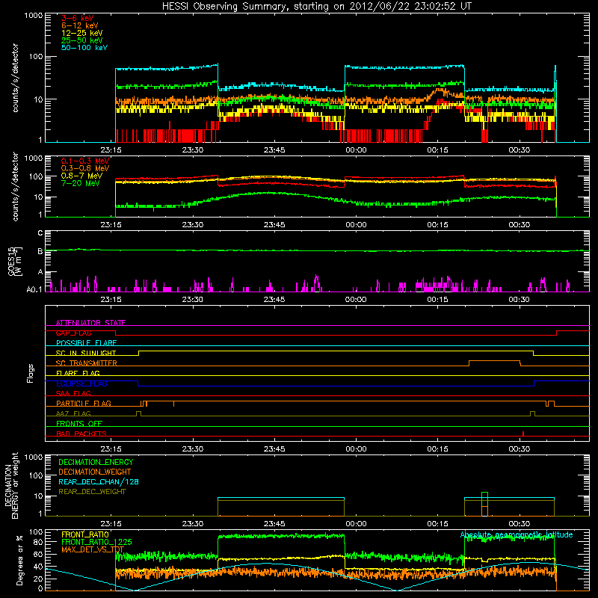This screenshot has width=598, height=598.
Task: Click the 7-20 MeV legend entry
Action: pos(81,183)
